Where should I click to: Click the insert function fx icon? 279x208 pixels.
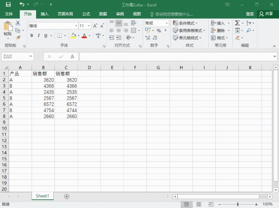tap(73, 57)
